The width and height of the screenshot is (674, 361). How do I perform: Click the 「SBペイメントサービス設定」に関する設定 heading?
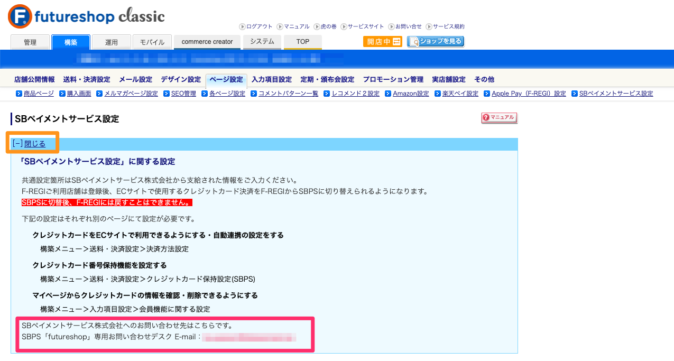coord(97,161)
